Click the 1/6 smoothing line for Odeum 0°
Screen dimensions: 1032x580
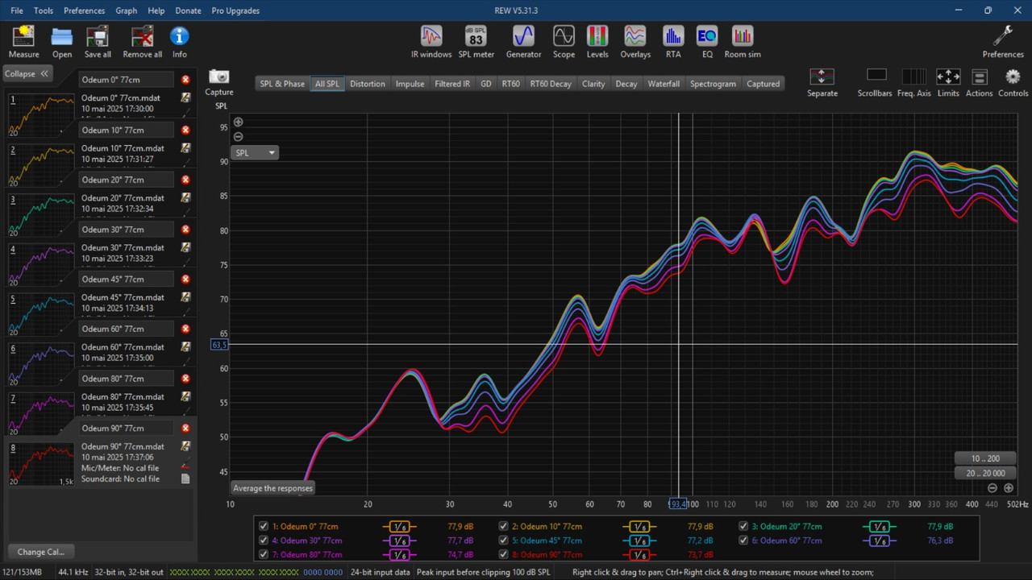coord(399,526)
